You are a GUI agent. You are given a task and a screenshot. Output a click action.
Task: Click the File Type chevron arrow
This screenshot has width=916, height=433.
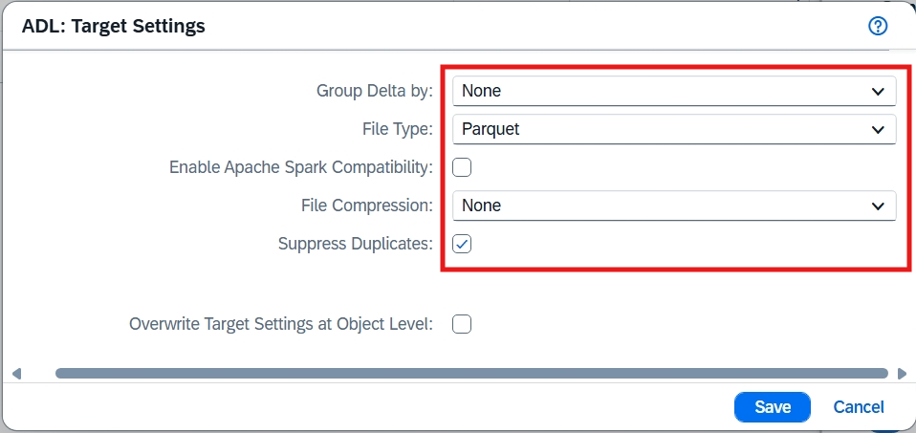878,129
